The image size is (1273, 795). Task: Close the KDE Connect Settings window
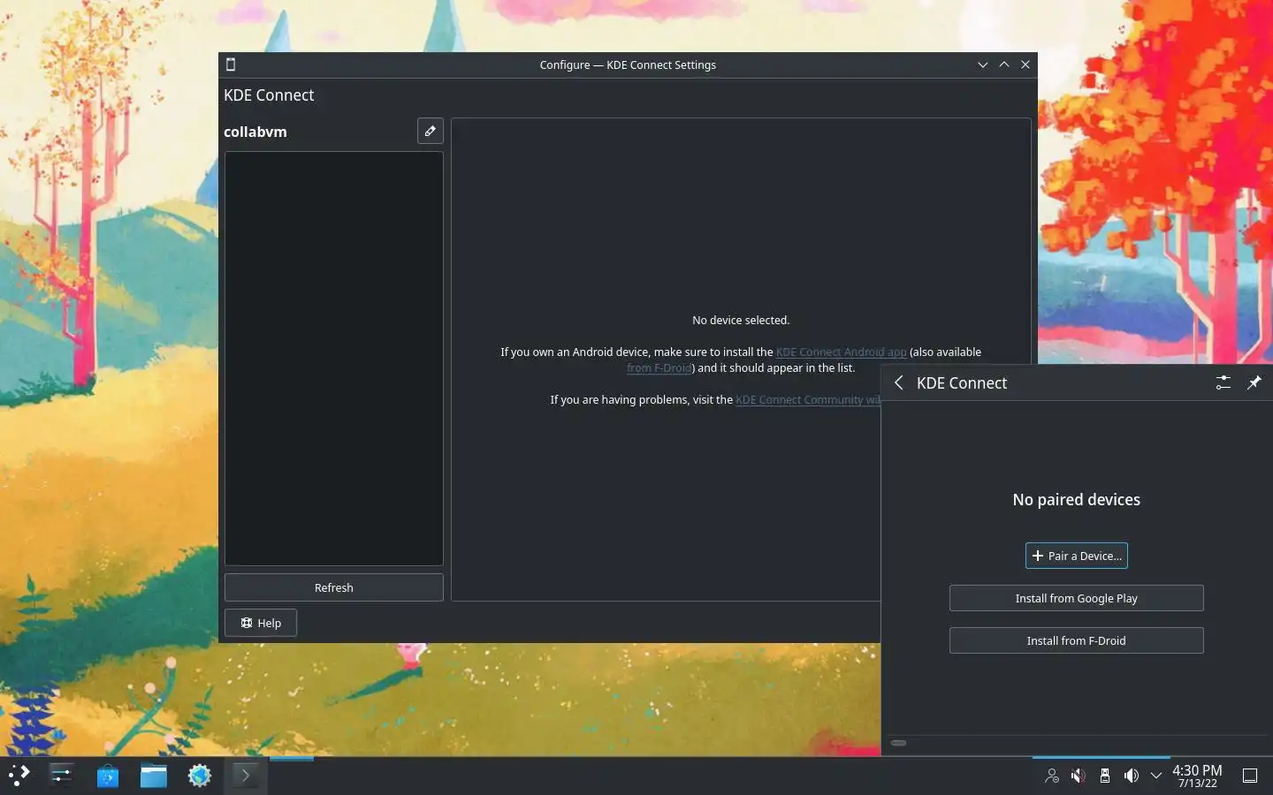1025,64
